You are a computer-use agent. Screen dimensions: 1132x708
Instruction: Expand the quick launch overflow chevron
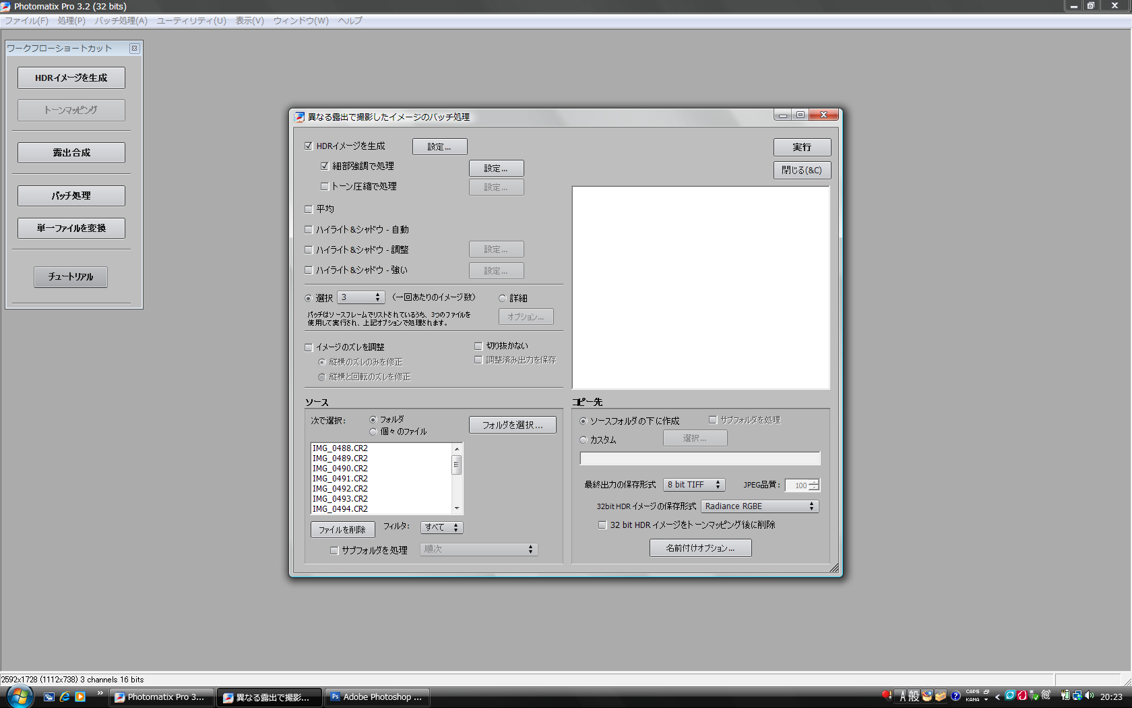click(x=100, y=693)
